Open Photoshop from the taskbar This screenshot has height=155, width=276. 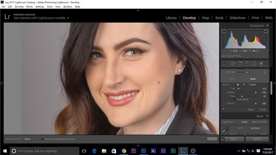pyautogui.click(x=144, y=151)
